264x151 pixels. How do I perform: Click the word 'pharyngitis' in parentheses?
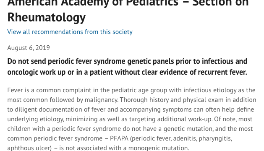coord(215,138)
